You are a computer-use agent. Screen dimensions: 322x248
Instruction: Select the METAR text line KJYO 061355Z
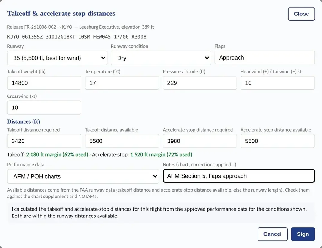click(x=77, y=37)
